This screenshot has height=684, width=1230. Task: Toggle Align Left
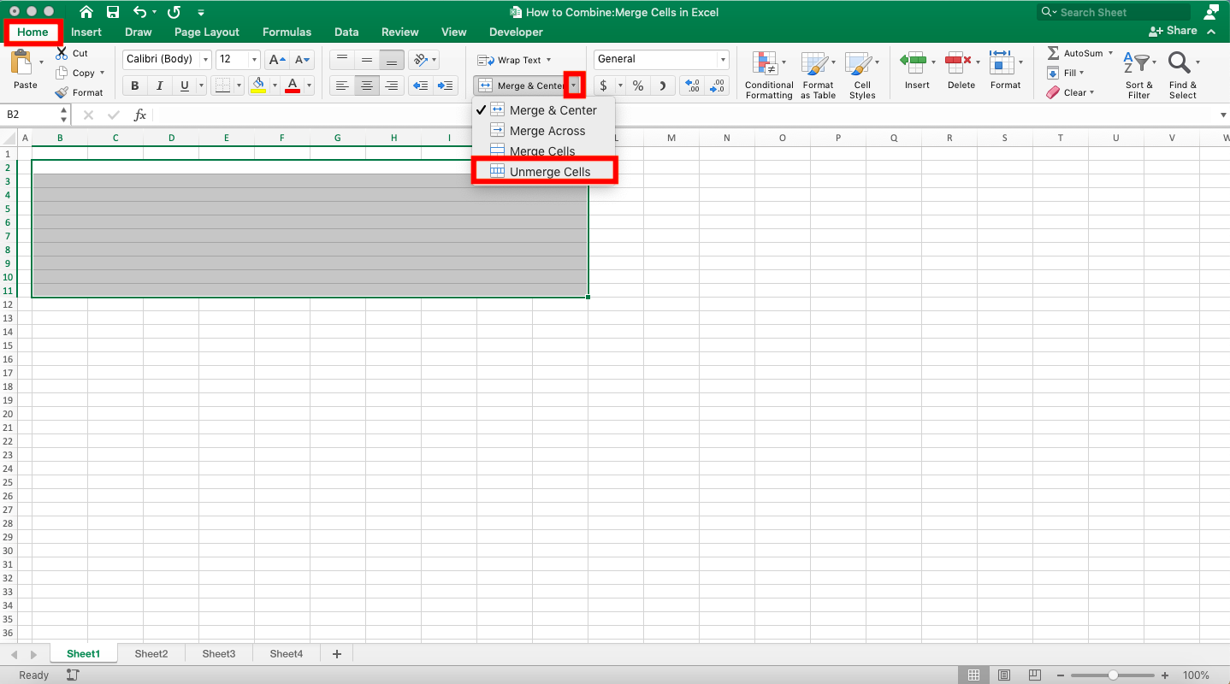click(x=342, y=85)
